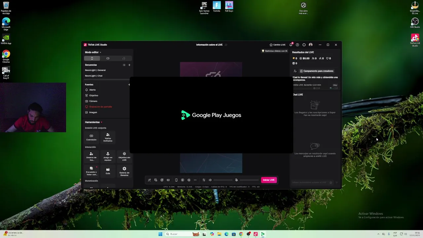Click the Herramientas section header
423x238 pixels.
pos(92,122)
